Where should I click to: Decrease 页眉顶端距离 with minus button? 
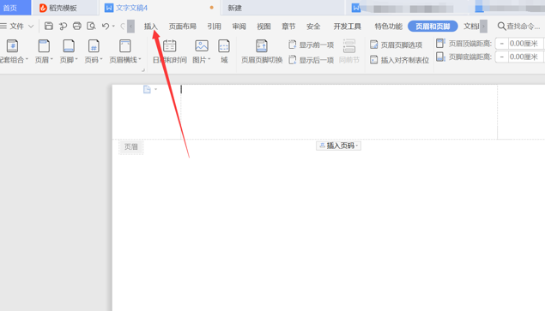[x=501, y=44]
